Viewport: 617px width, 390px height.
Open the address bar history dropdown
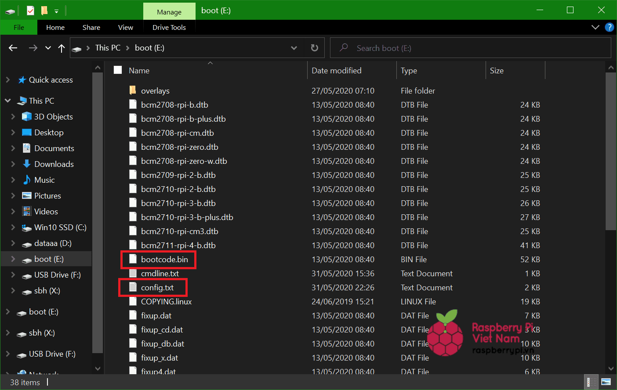pyautogui.click(x=294, y=48)
